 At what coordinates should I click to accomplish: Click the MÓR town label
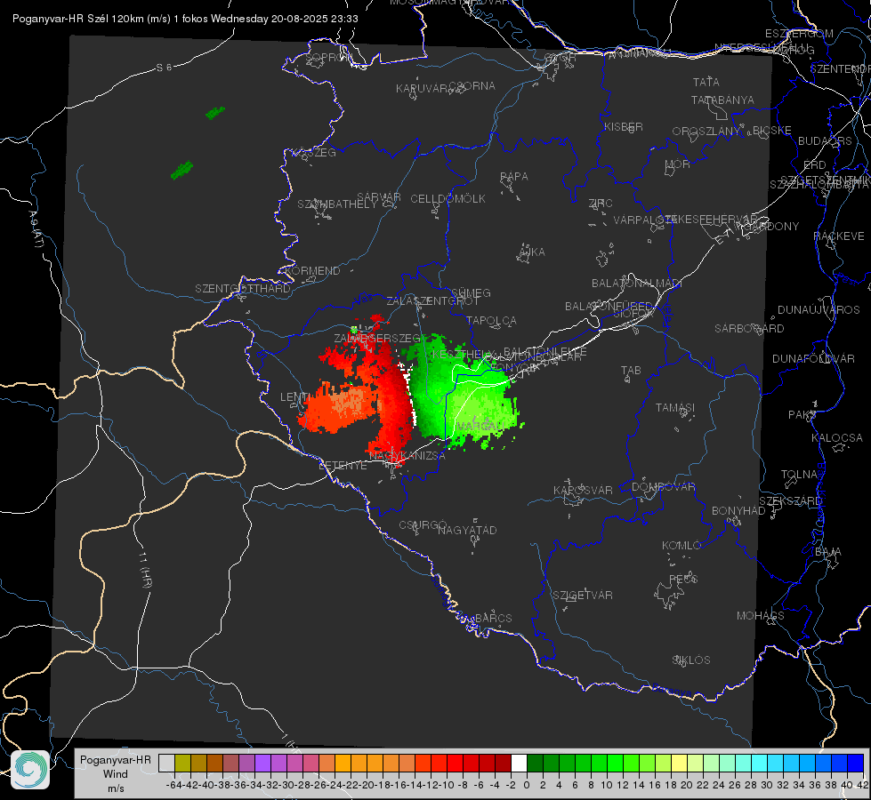678,164
